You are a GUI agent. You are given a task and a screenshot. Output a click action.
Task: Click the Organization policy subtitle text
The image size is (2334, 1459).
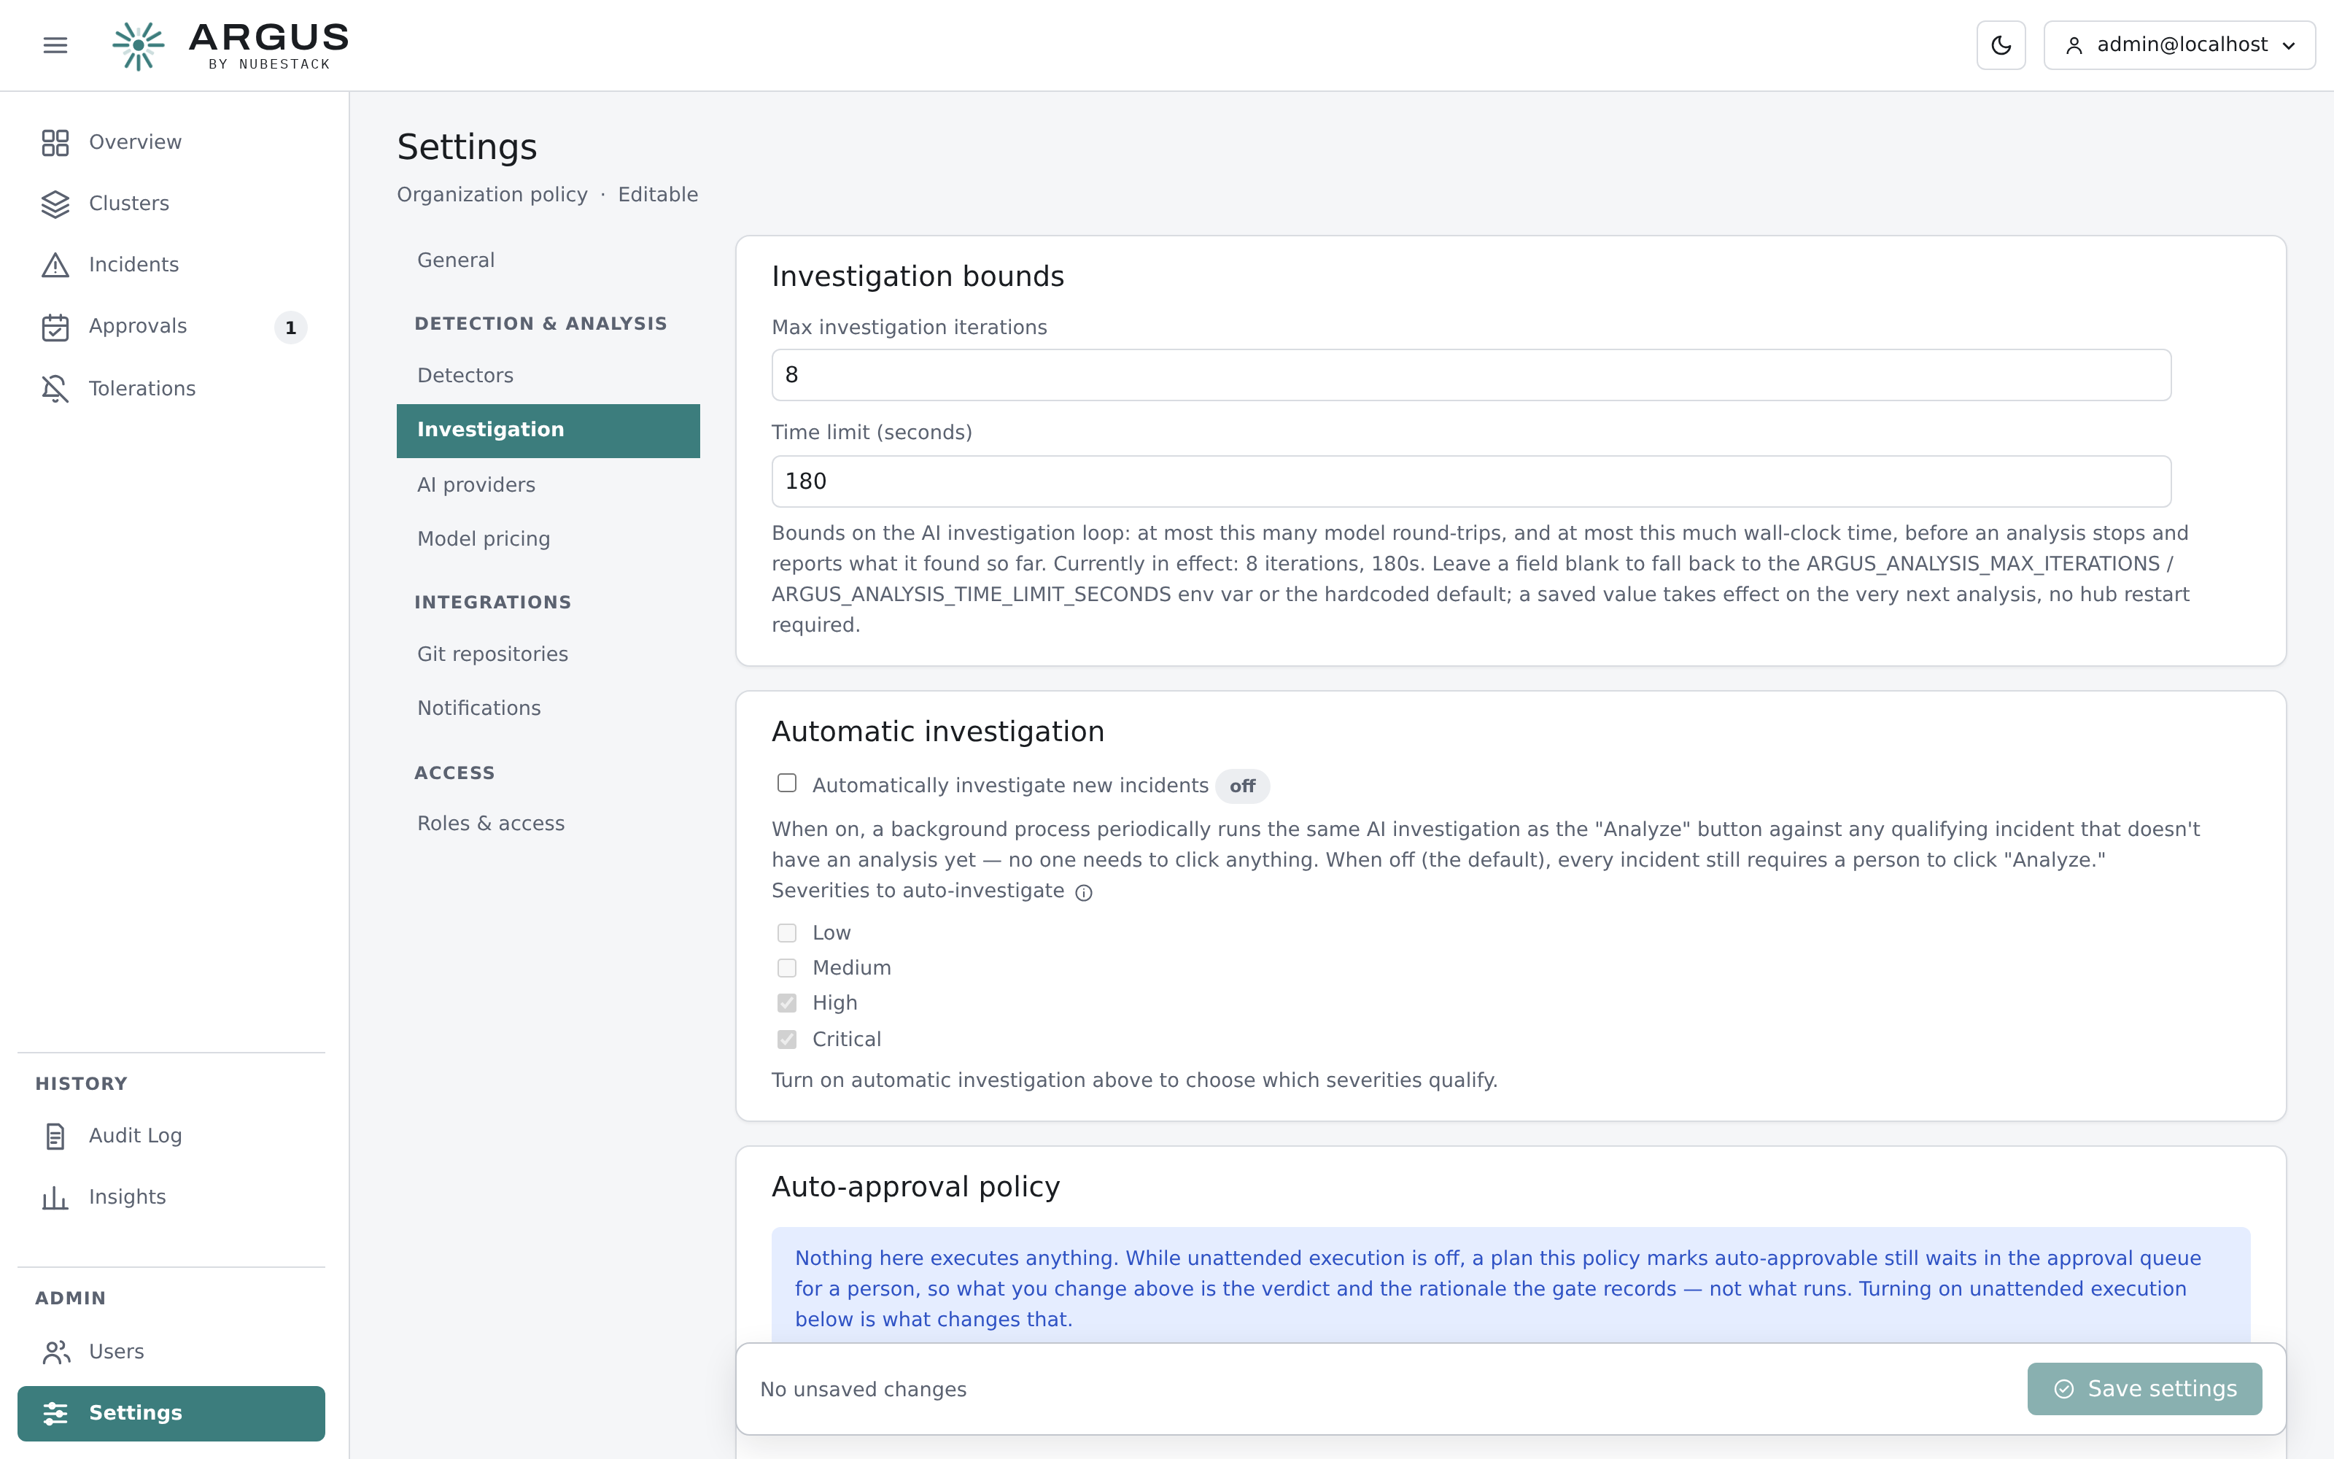(x=492, y=195)
